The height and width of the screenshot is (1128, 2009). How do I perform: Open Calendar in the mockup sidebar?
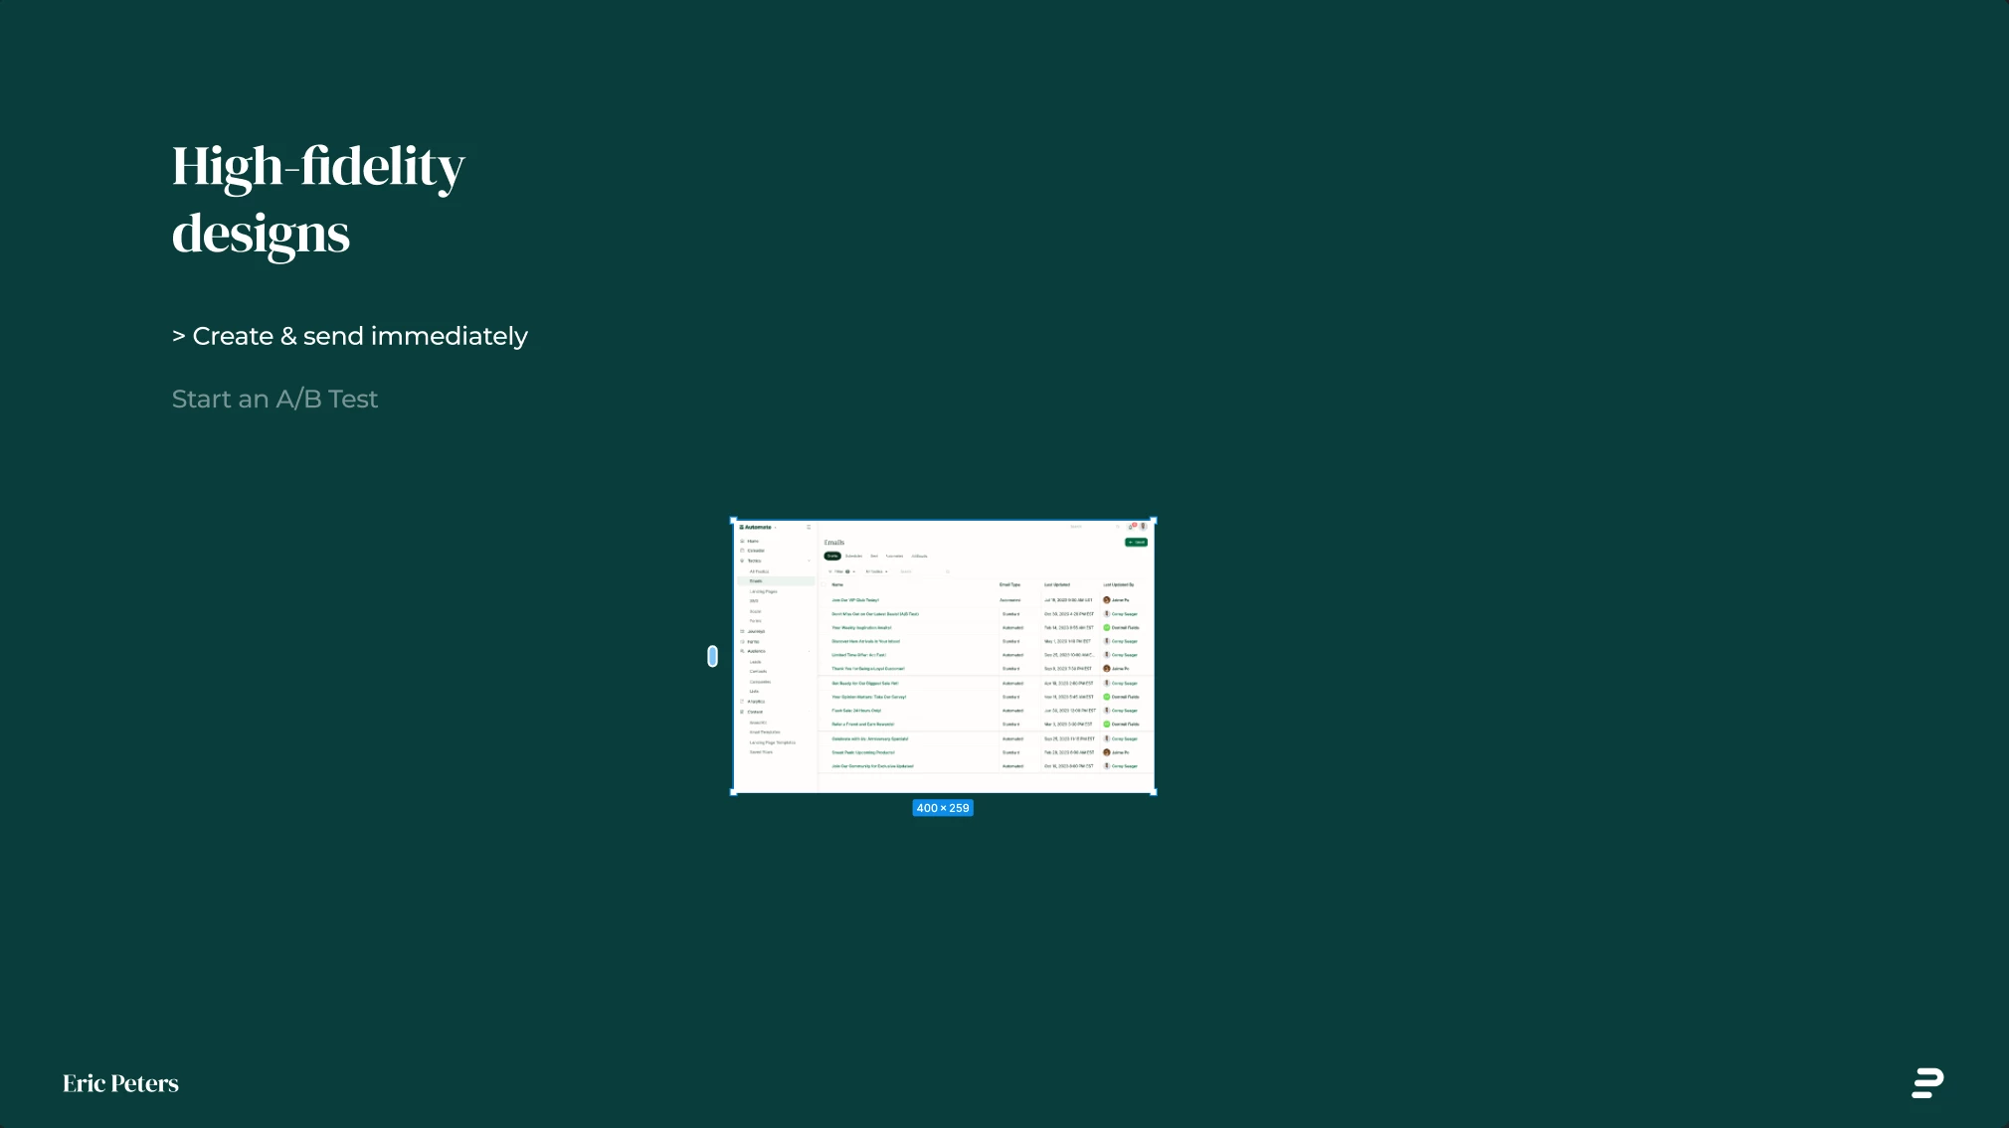754,551
